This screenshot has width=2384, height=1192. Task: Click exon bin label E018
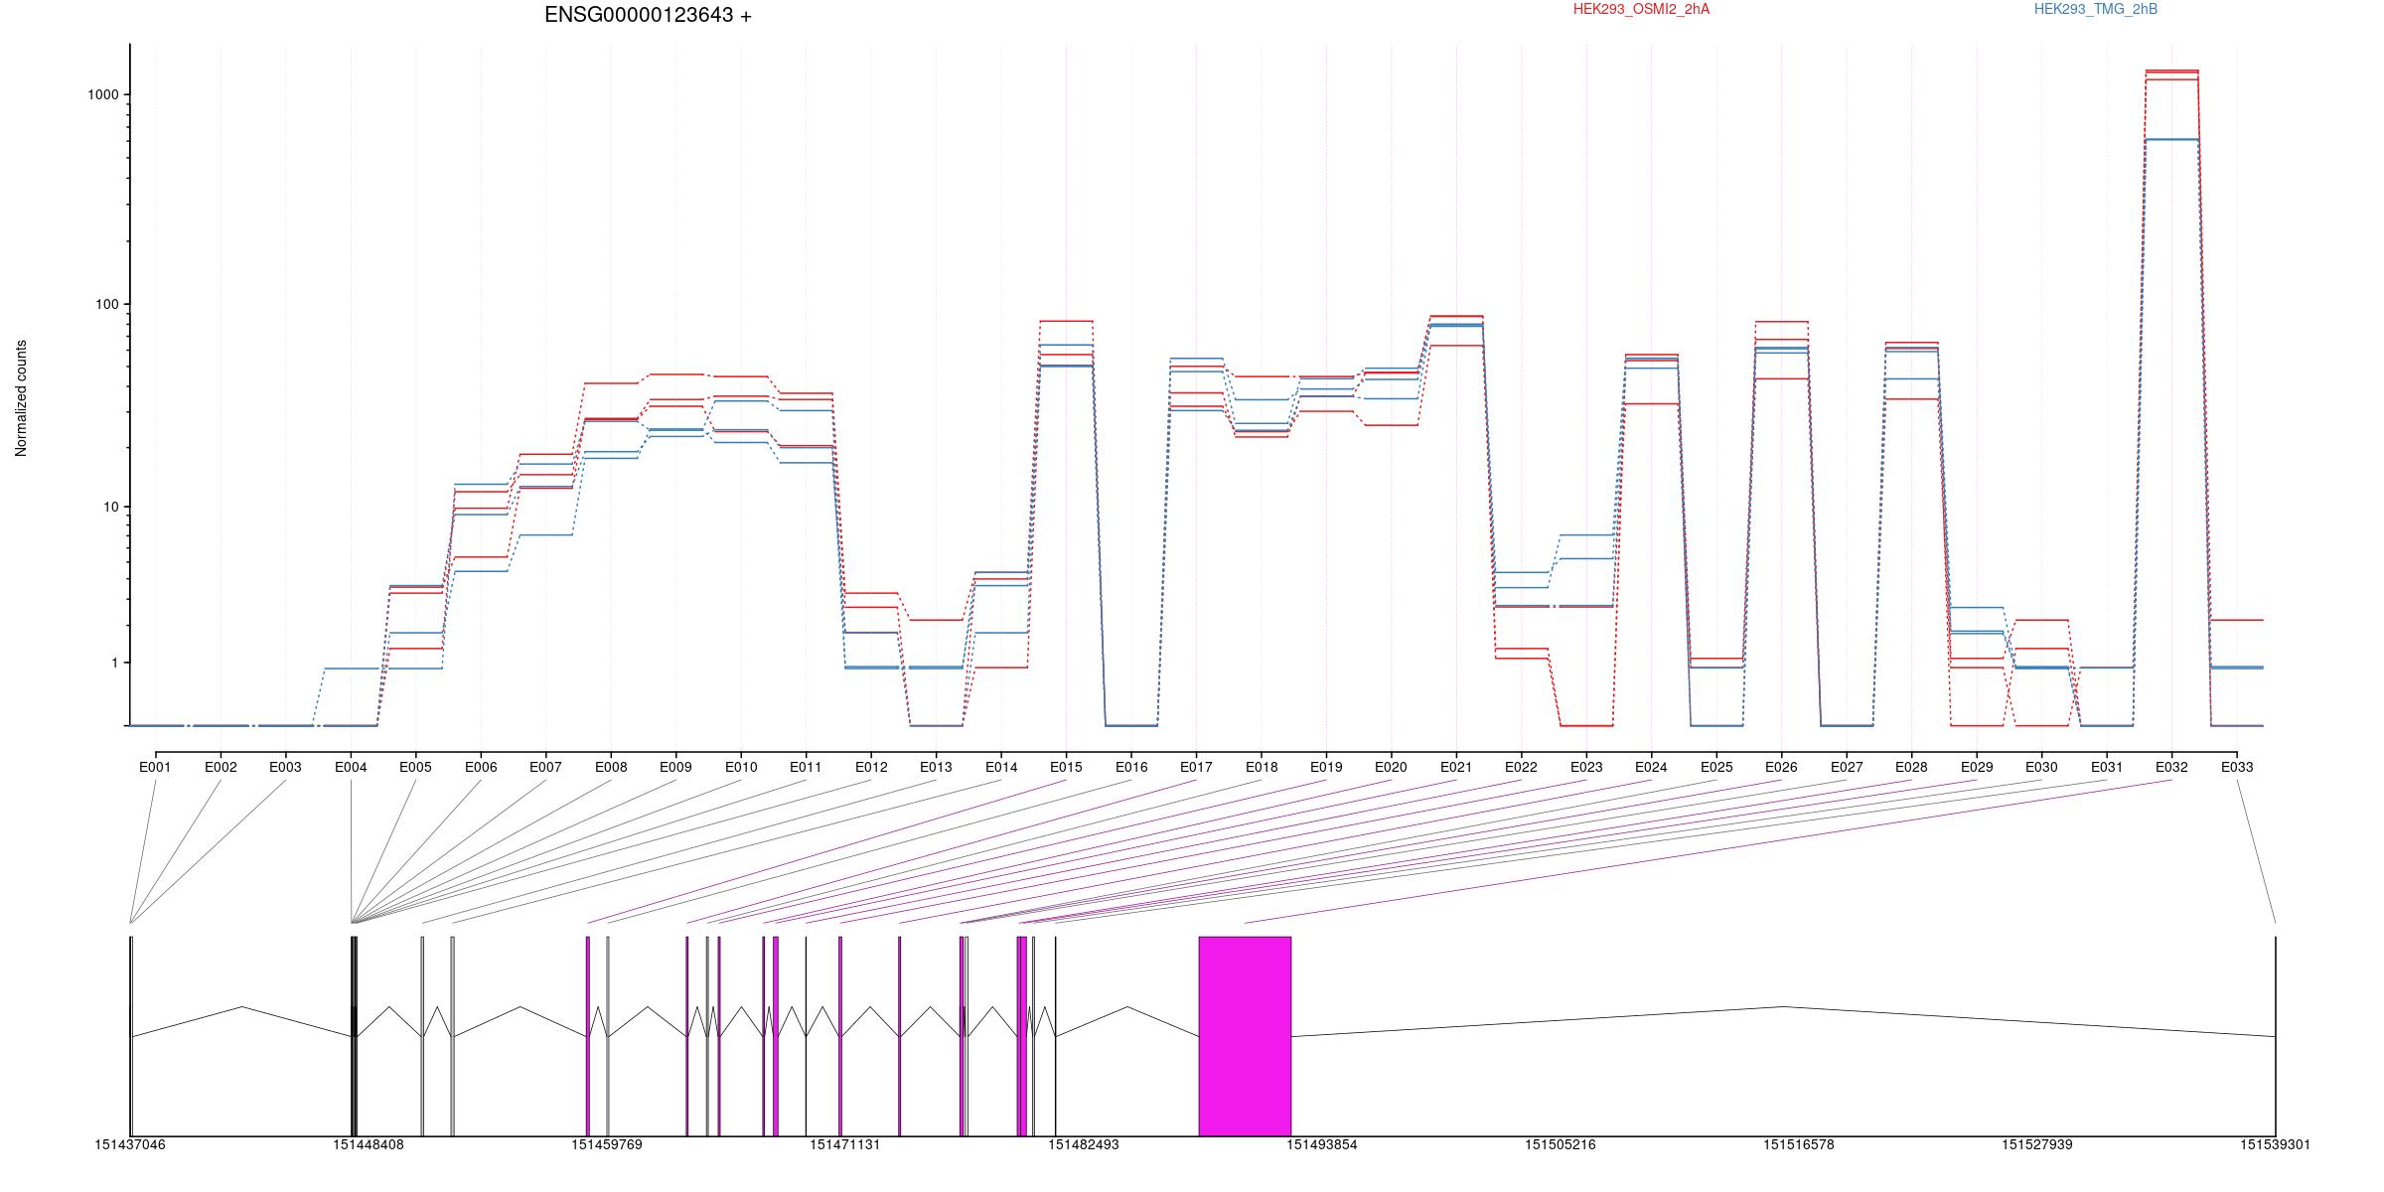point(1262,767)
